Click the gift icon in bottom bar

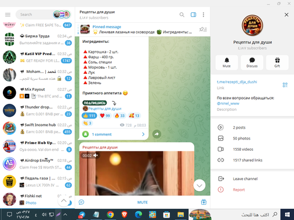click(x=203, y=202)
